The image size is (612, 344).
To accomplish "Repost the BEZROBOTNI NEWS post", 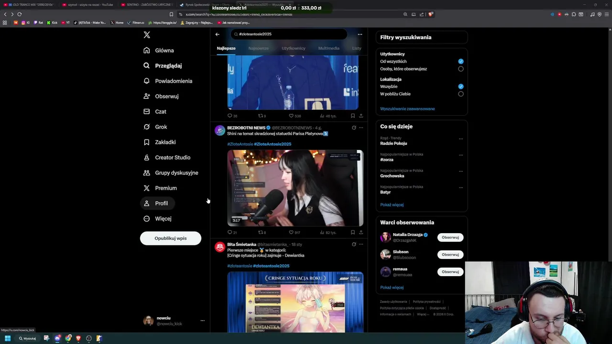I will pyautogui.click(x=261, y=233).
